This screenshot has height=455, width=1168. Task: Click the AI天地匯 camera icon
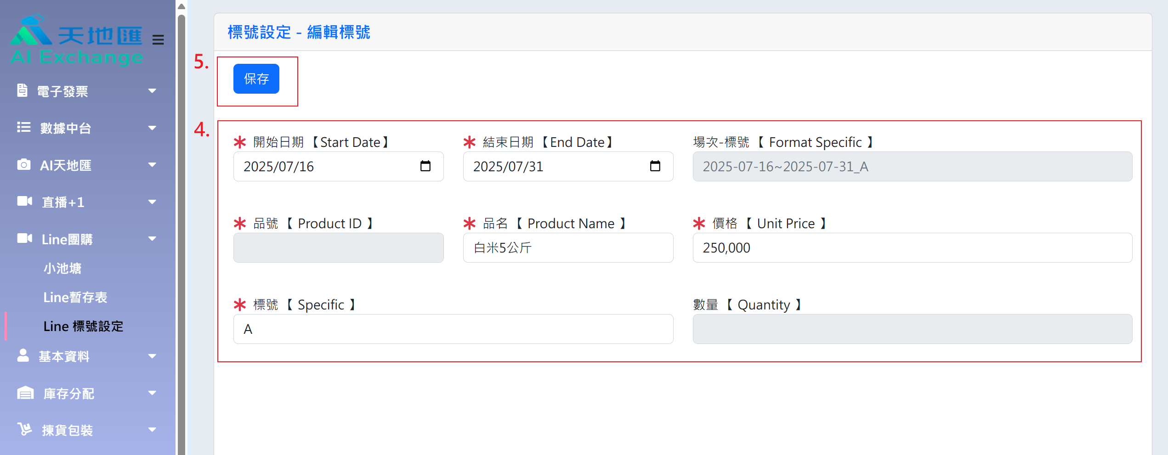23,164
